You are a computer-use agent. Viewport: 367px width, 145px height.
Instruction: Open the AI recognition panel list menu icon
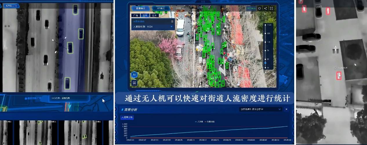tap(172, 21)
